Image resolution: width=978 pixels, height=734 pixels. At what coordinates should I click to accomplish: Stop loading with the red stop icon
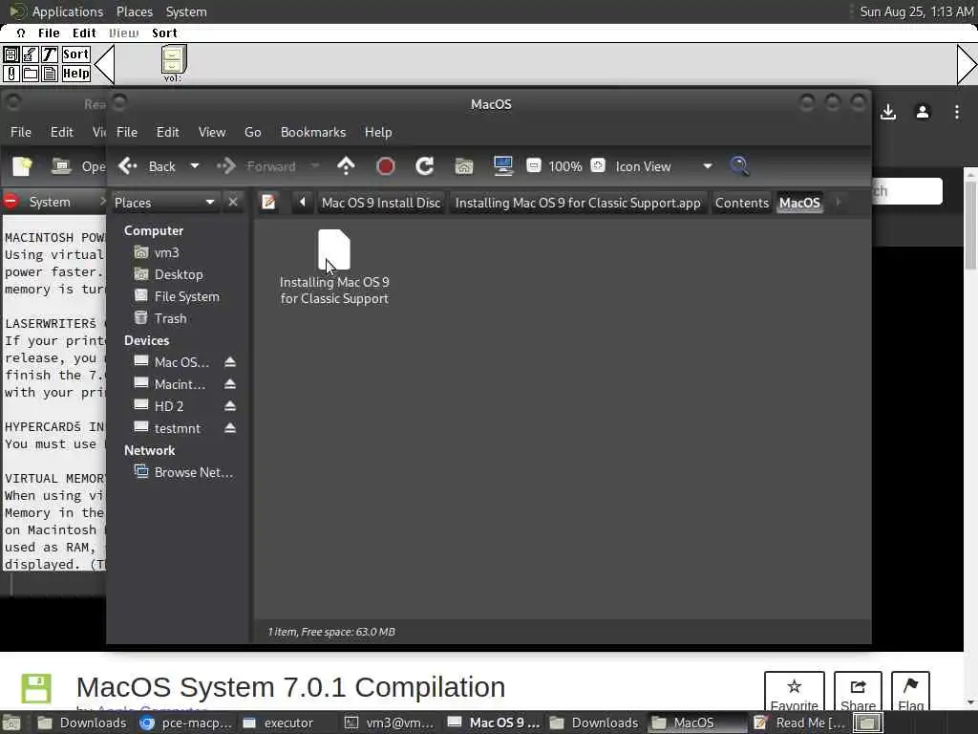pyautogui.click(x=386, y=166)
